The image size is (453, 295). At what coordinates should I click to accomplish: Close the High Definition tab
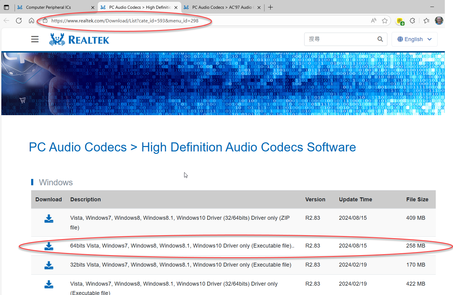[x=176, y=8]
